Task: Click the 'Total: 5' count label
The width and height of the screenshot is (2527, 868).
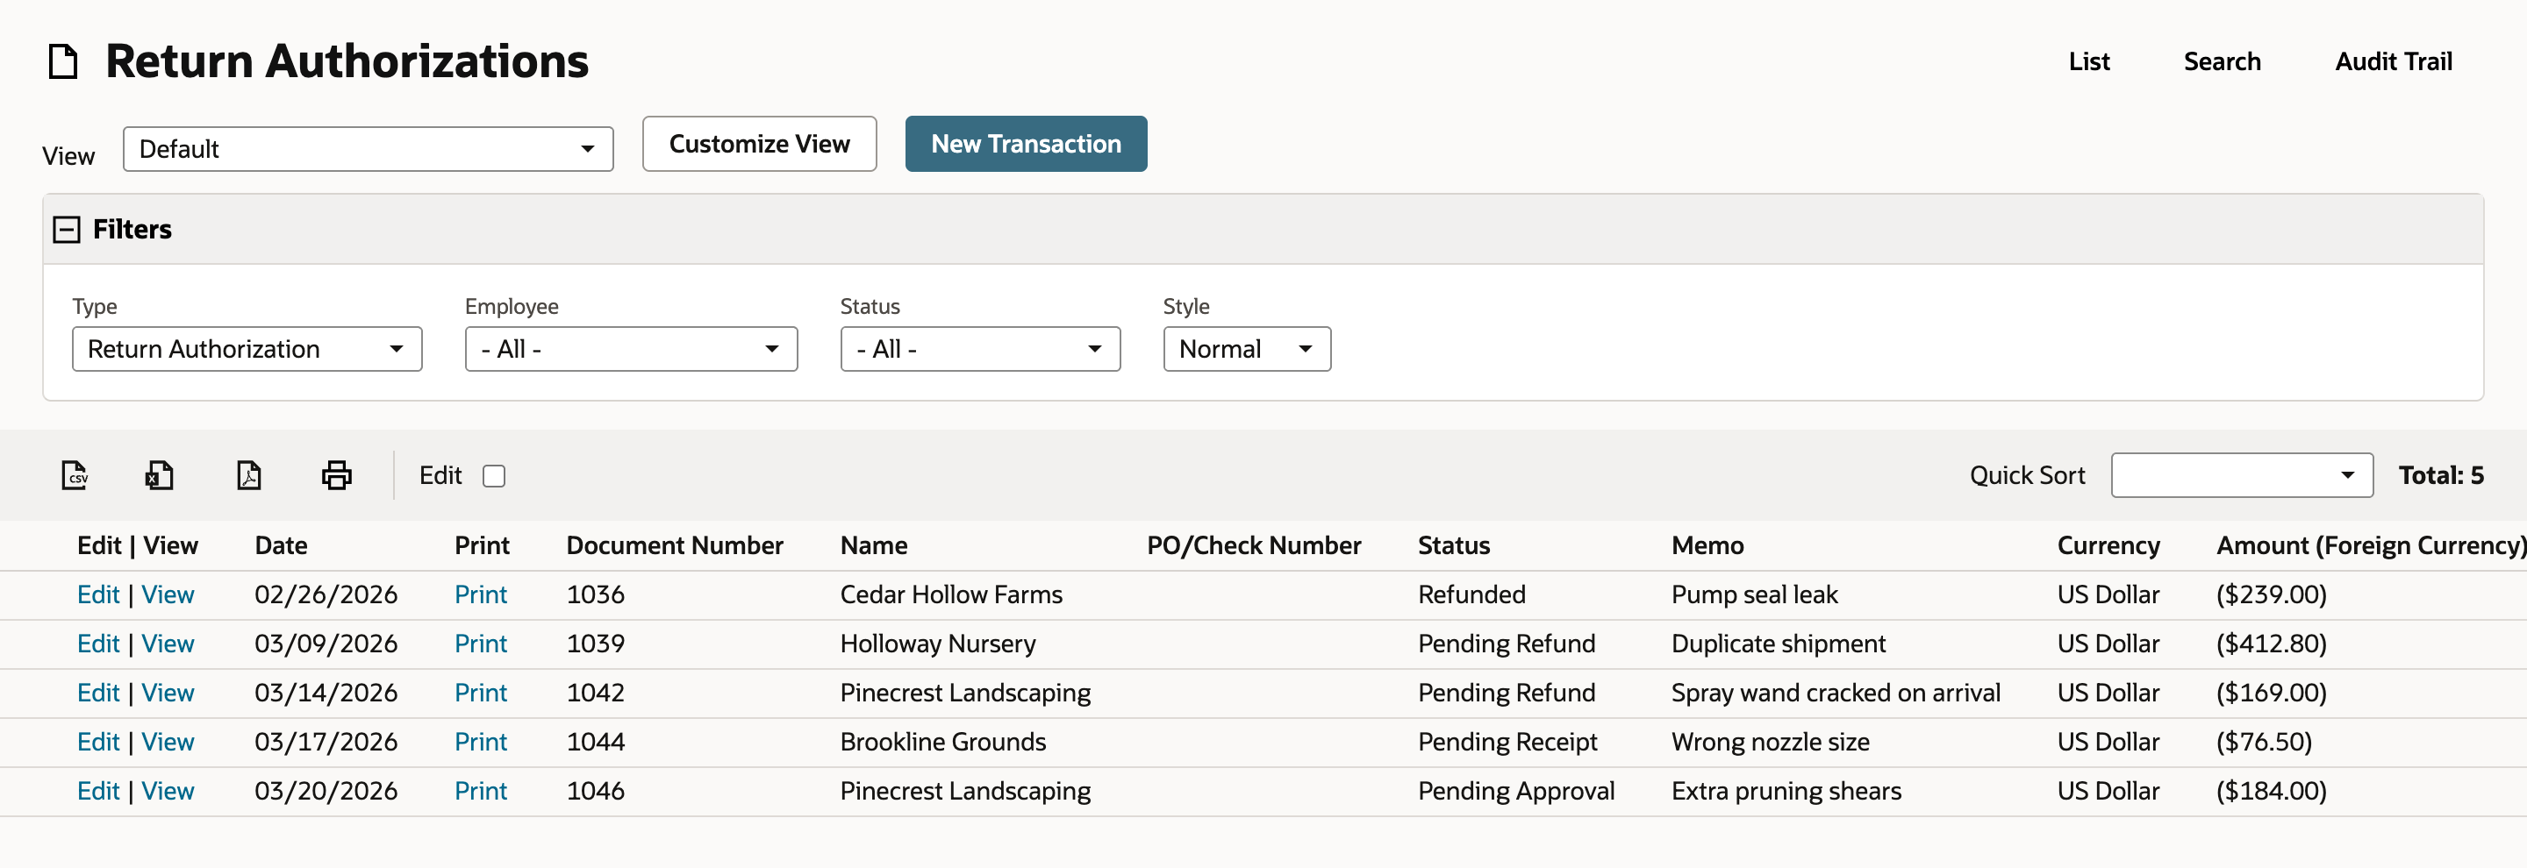Action: click(x=2441, y=475)
